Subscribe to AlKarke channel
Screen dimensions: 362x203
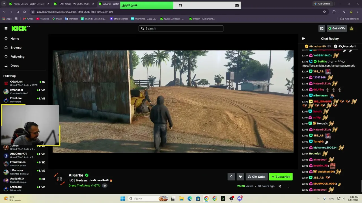[281, 177]
